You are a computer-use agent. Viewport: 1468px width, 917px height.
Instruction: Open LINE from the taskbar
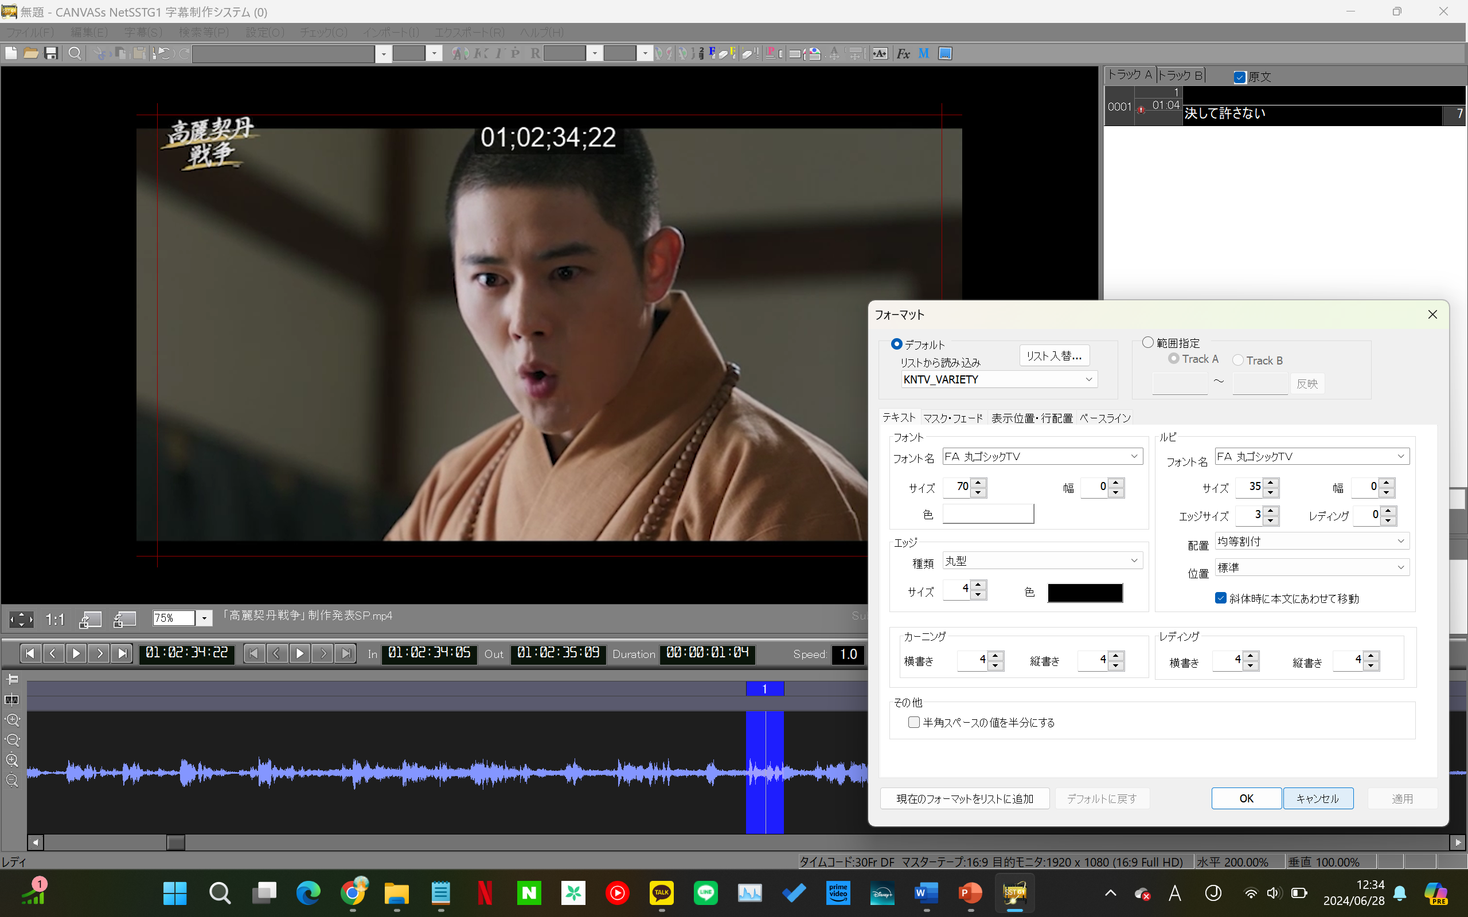[x=705, y=893]
